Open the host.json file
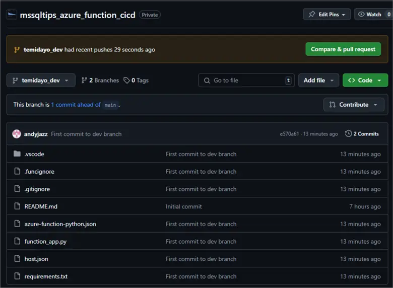 click(x=36, y=259)
